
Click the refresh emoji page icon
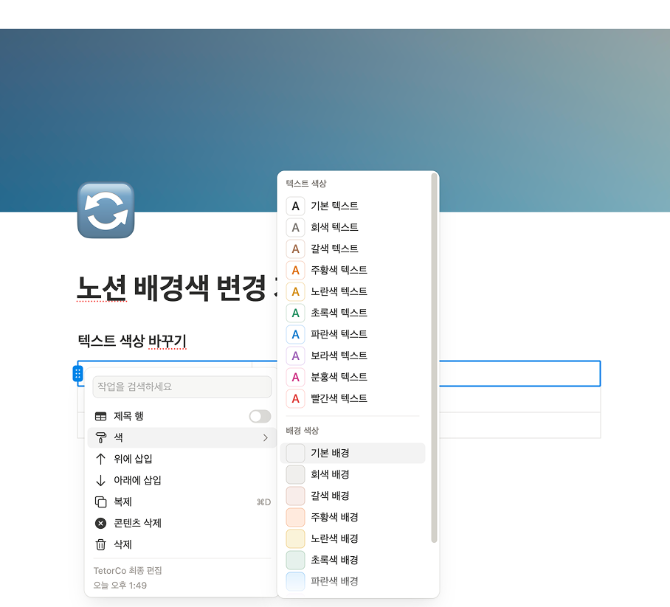coord(106,209)
